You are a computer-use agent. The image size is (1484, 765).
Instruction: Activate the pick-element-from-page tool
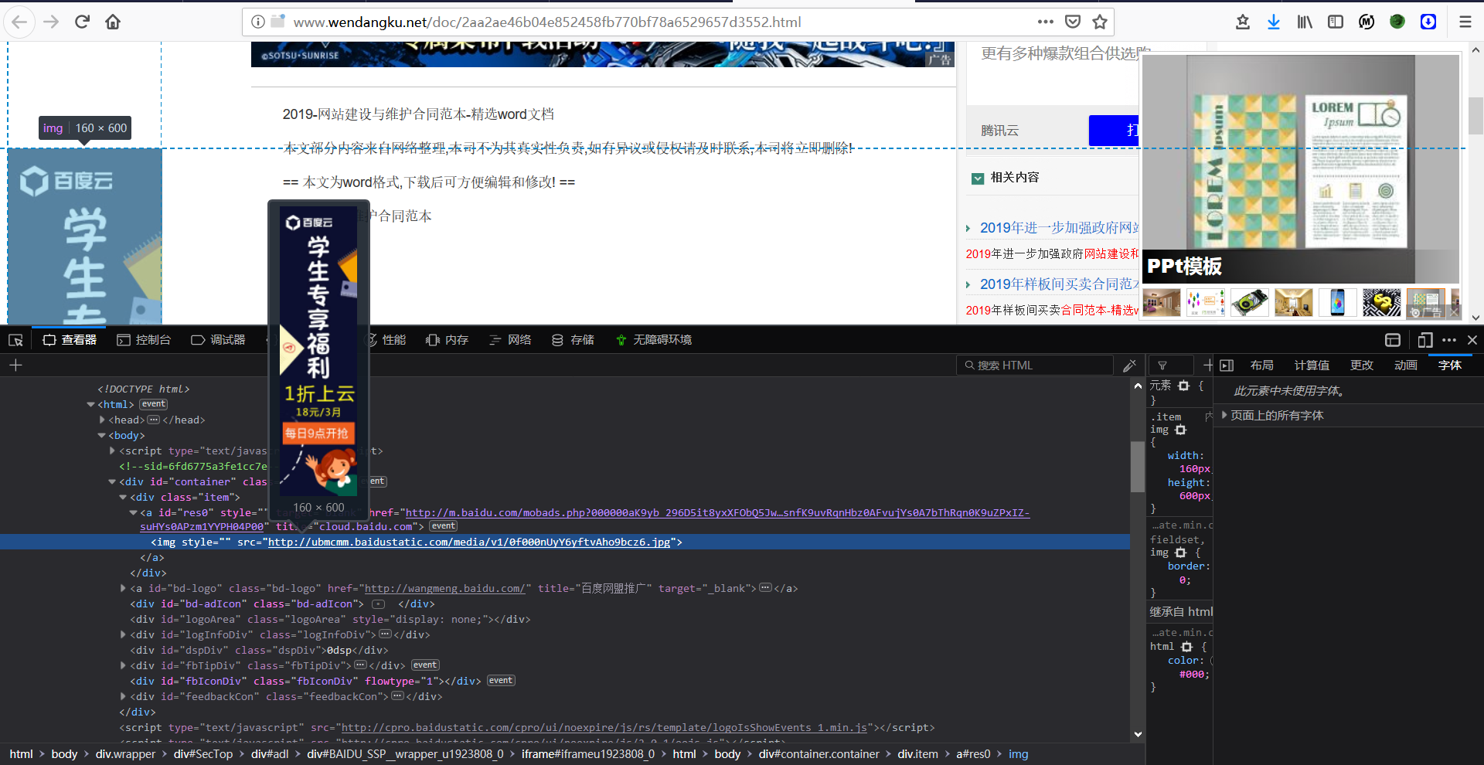coord(15,340)
